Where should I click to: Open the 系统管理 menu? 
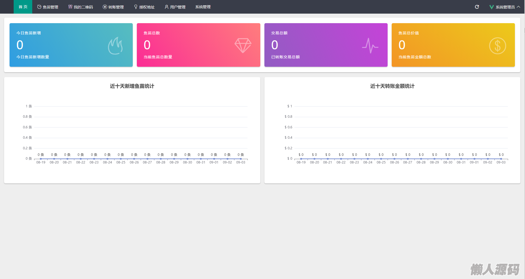pyautogui.click(x=203, y=7)
